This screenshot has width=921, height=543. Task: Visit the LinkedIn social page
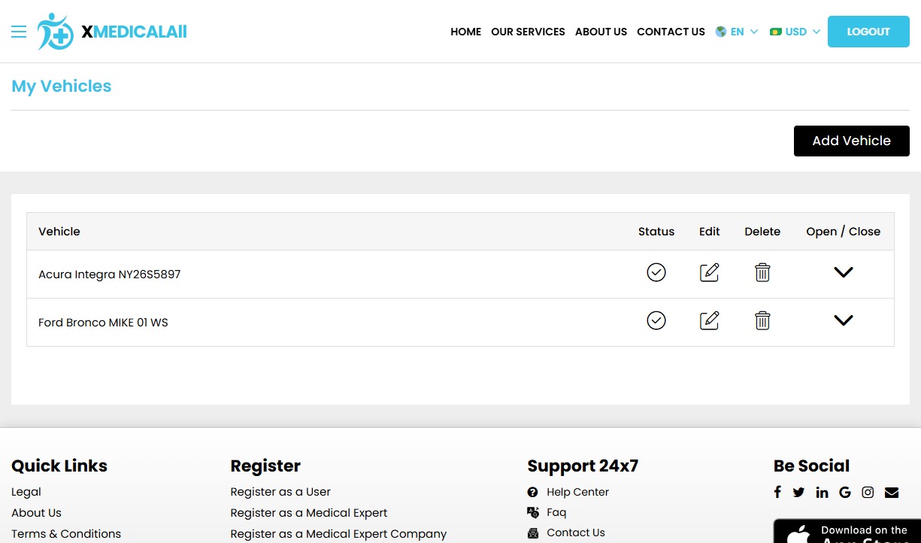pyautogui.click(x=822, y=492)
